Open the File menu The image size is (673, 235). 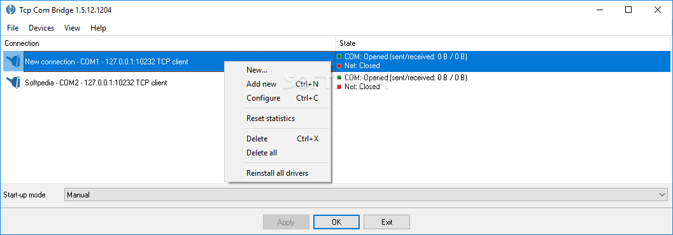click(x=13, y=28)
